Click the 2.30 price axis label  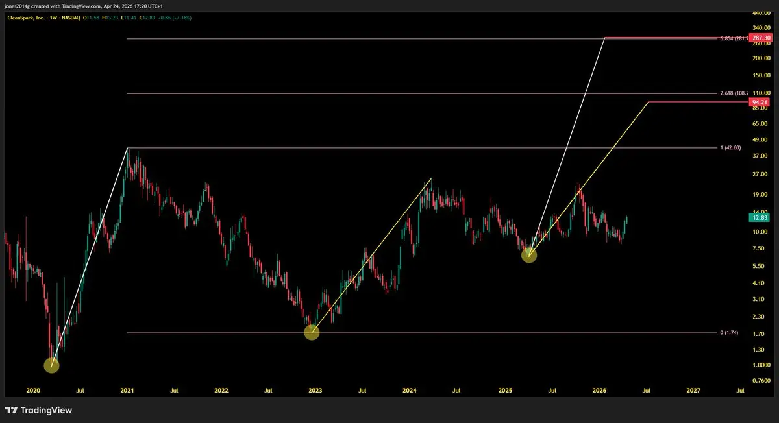click(758, 316)
